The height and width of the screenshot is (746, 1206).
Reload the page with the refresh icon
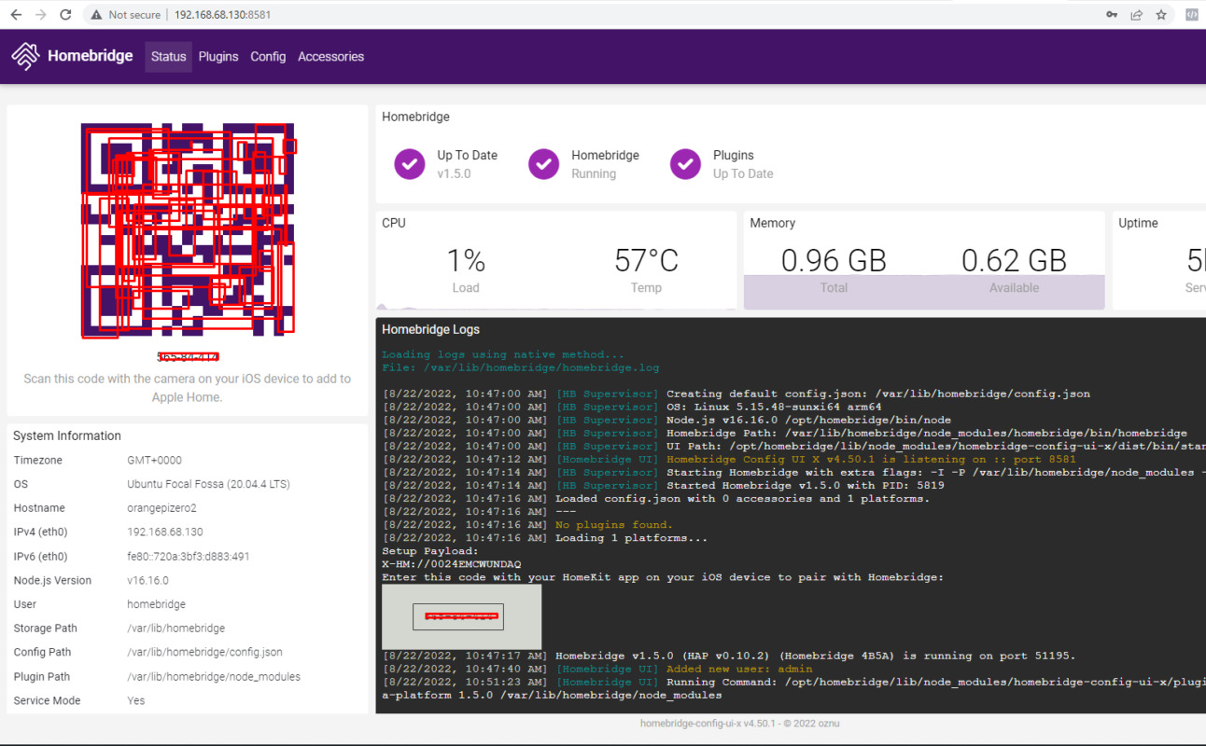click(x=65, y=15)
